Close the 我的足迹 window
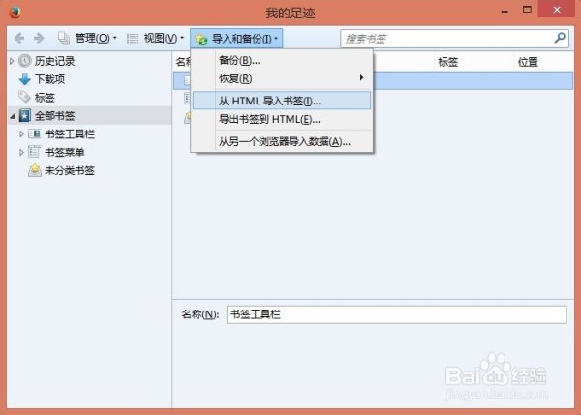Screen dimensions: 581x415 (557, 10)
